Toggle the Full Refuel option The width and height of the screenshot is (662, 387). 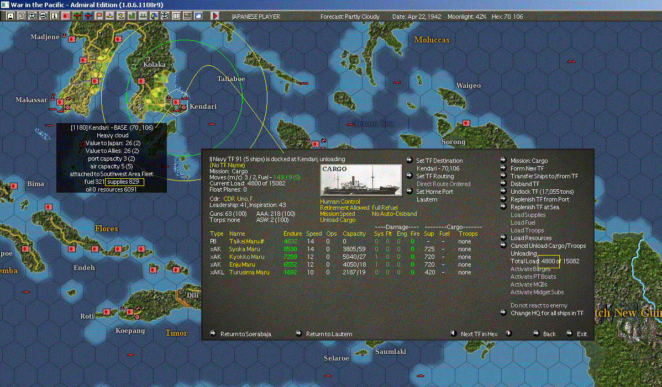(x=385, y=208)
